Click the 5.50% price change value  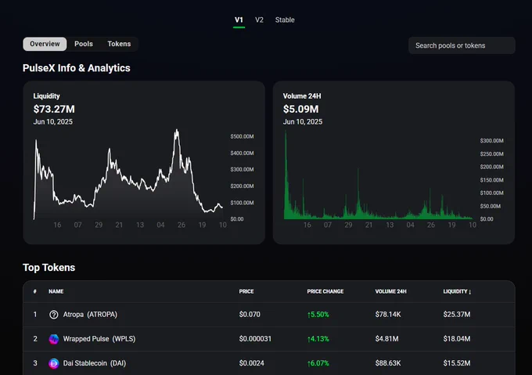pos(318,315)
